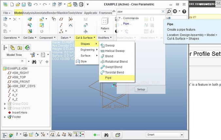Switch to the Annotate ribbon tab
221x140 pixels.
41,13
